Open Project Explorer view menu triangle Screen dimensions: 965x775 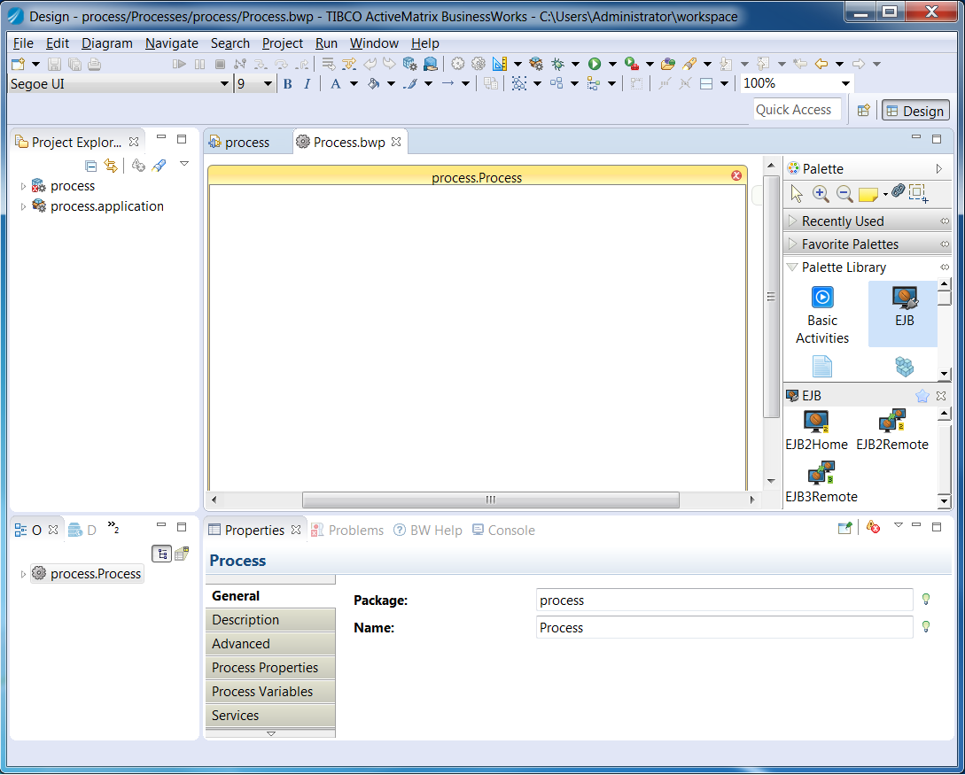(184, 164)
